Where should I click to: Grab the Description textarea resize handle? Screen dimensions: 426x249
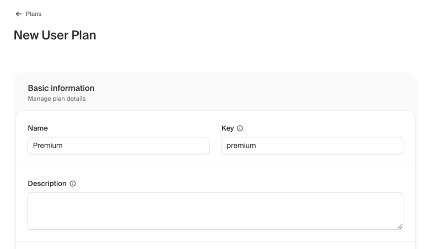400,226
